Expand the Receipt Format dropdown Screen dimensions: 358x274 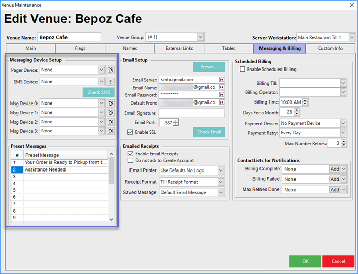(221, 182)
